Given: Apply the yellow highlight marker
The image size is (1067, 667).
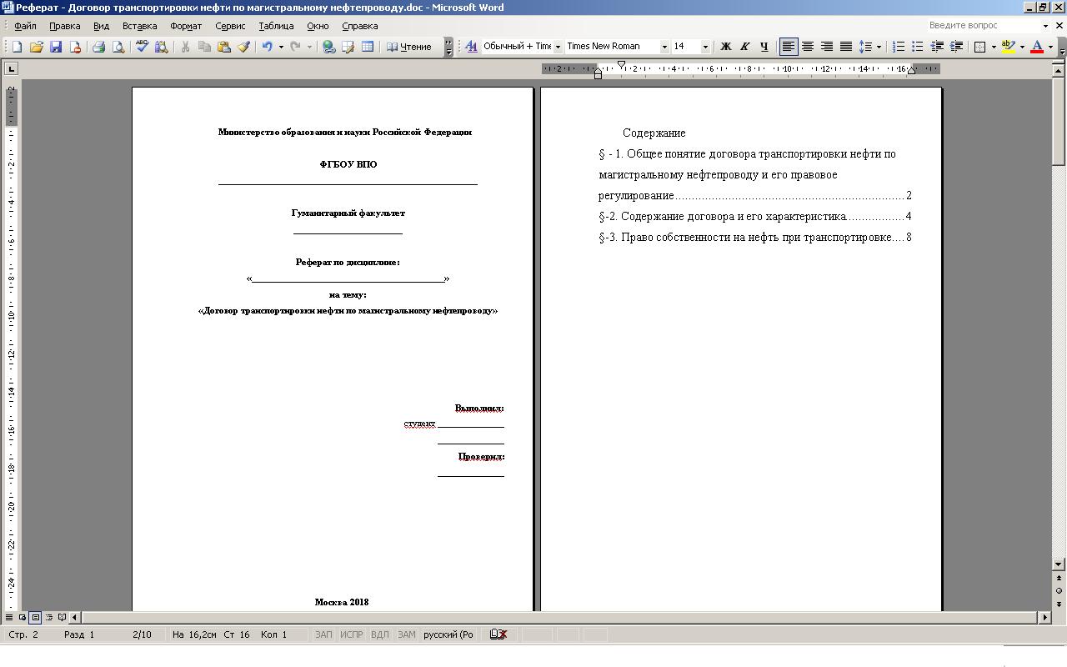Looking at the screenshot, I should click(1009, 47).
